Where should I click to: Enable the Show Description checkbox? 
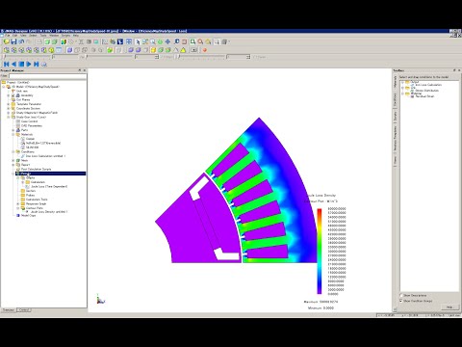401,295
